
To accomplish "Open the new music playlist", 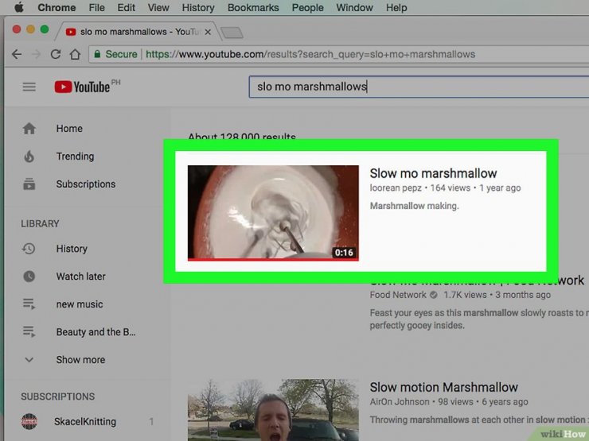I will [79, 304].
